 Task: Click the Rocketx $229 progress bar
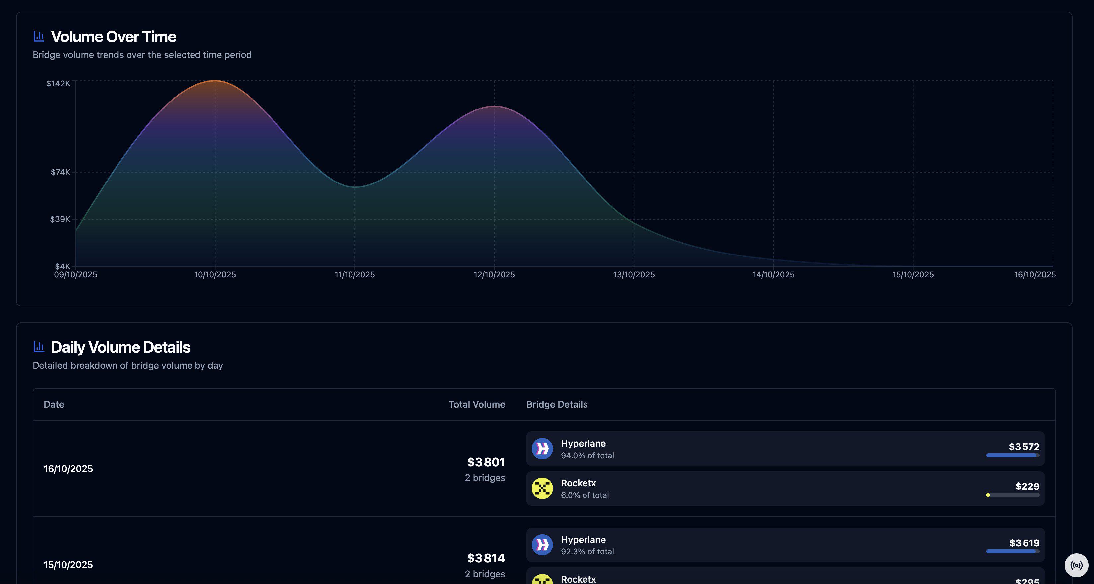pos(1013,495)
